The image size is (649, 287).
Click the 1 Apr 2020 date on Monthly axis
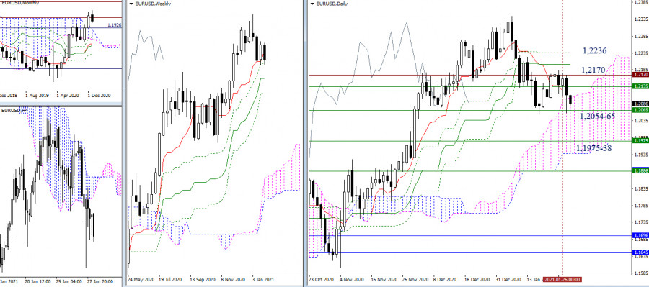[69, 96]
